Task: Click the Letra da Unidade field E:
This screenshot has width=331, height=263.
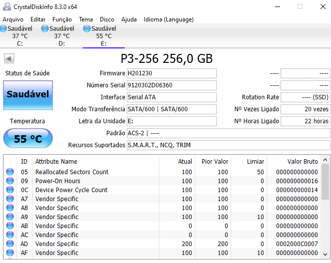Action: pyautogui.click(x=172, y=121)
